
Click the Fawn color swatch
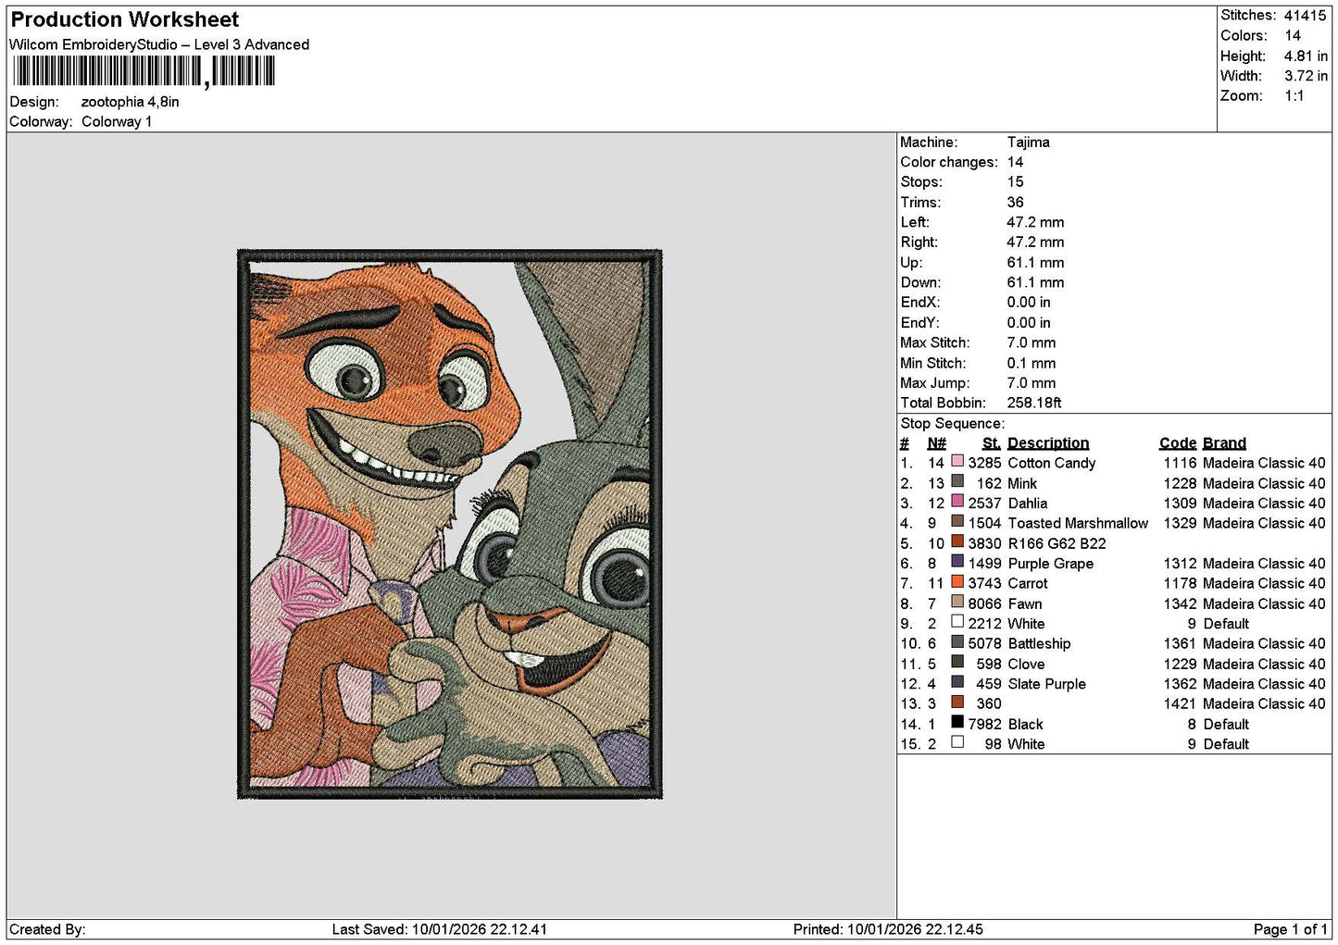957,602
